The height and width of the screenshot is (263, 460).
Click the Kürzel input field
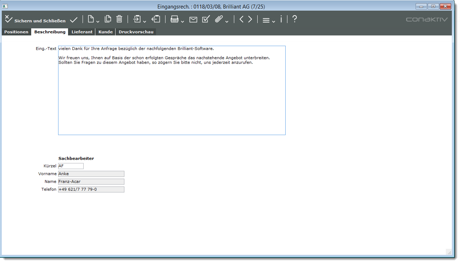(71, 166)
